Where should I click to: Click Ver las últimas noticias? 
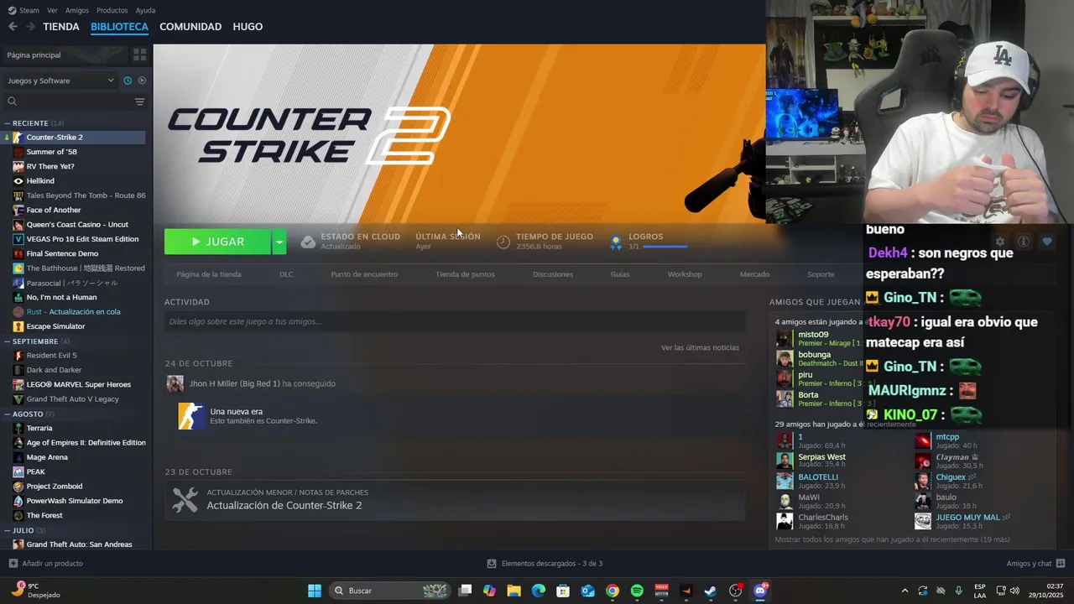pos(700,347)
